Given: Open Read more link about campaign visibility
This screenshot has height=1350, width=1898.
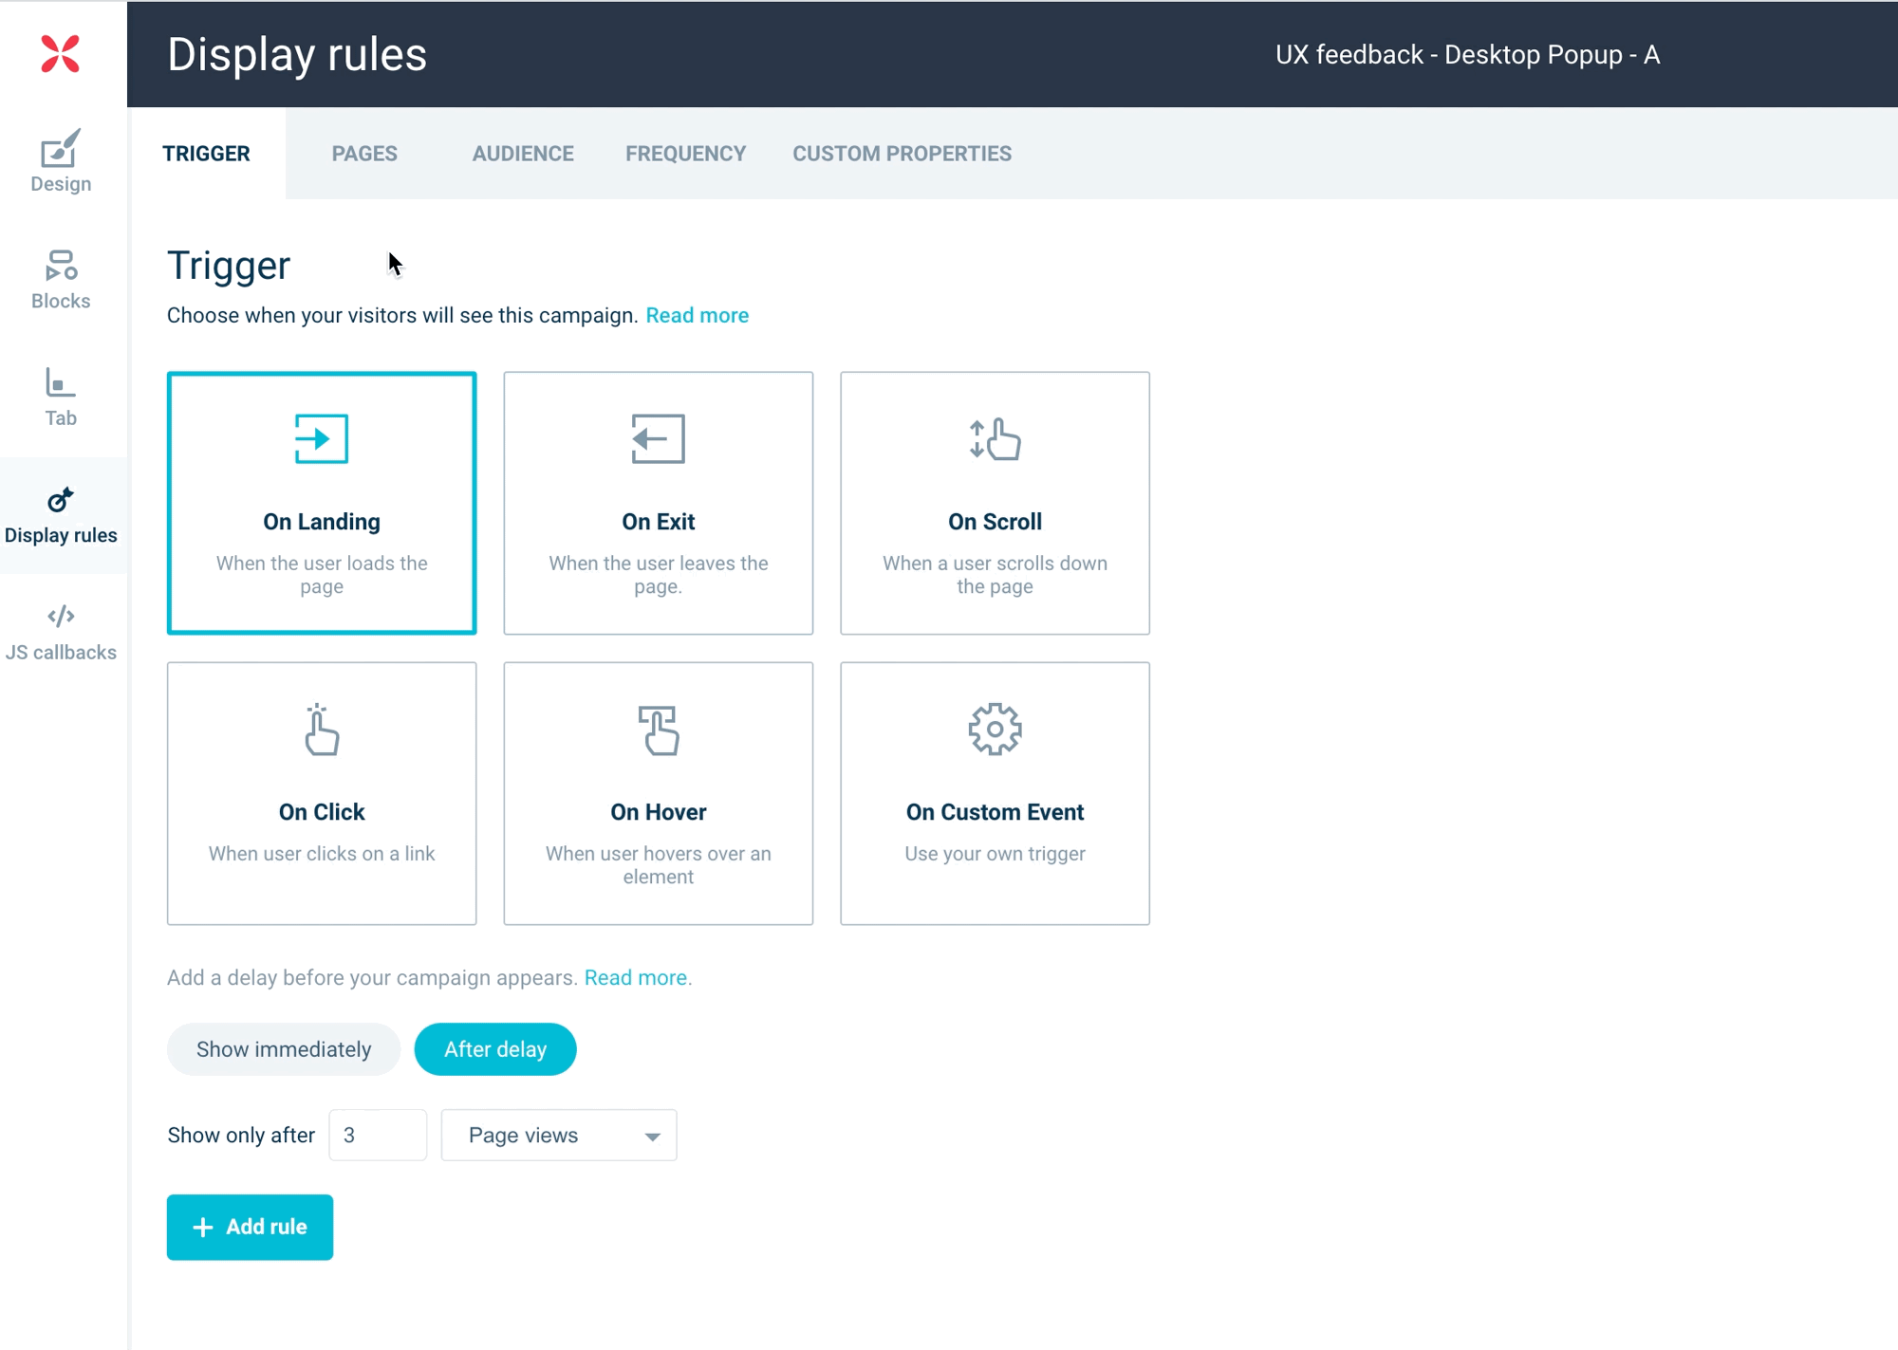Looking at the screenshot, I should [698, 316].
